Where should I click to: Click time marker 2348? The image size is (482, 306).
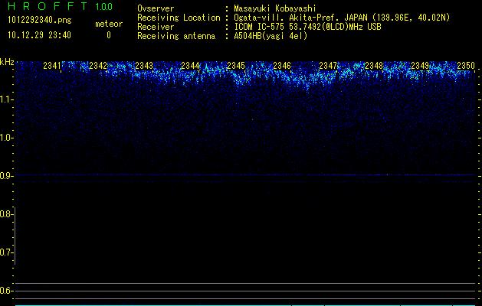(374, 66)
